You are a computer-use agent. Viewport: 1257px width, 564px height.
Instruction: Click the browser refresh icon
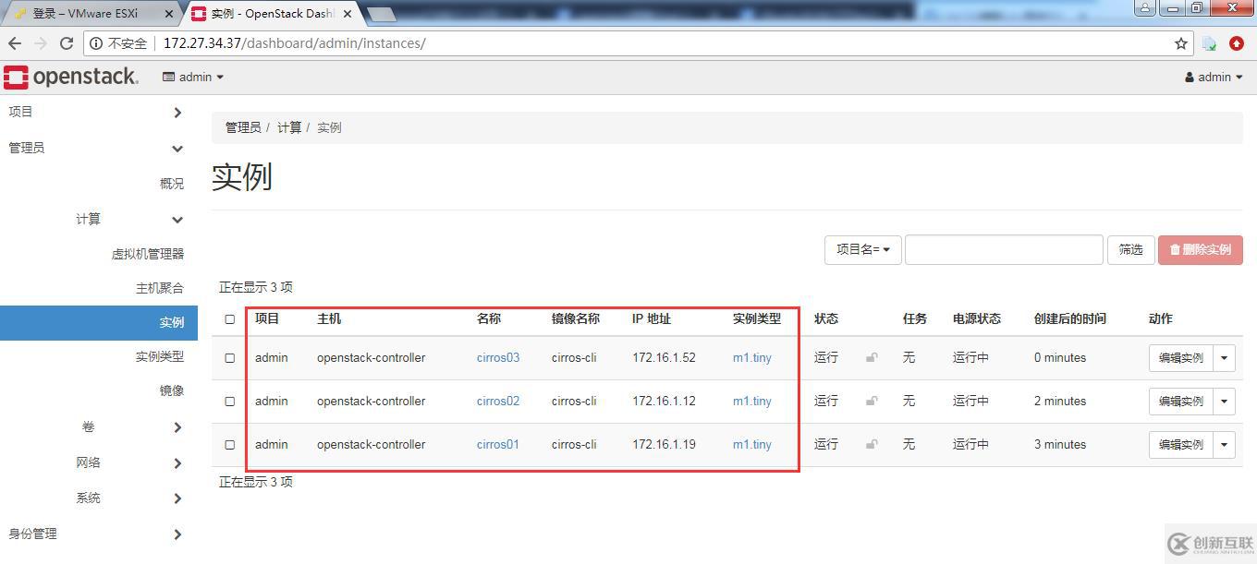(x=65, y=42)
